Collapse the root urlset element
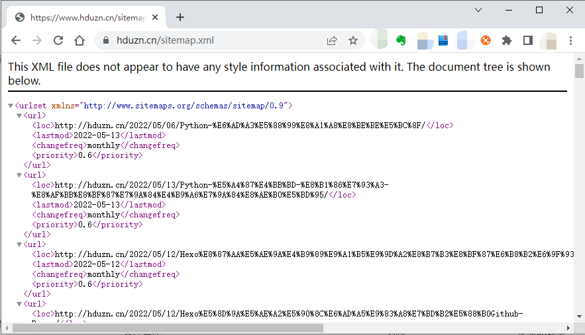 tap(11, 106)
